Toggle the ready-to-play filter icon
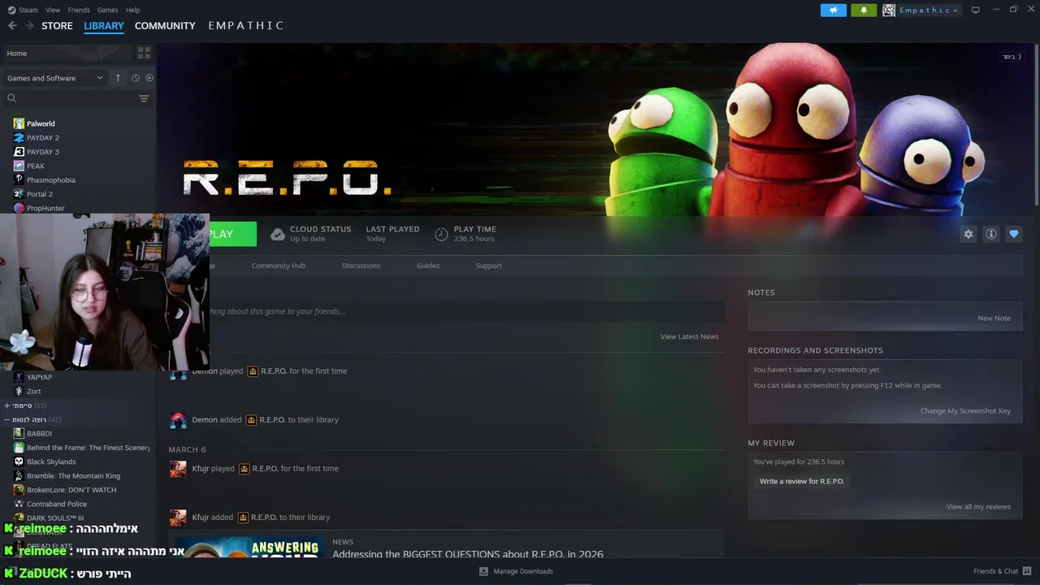 149,78
